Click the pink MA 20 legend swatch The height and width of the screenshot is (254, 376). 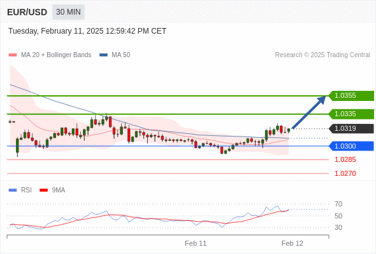coord(13,55)
